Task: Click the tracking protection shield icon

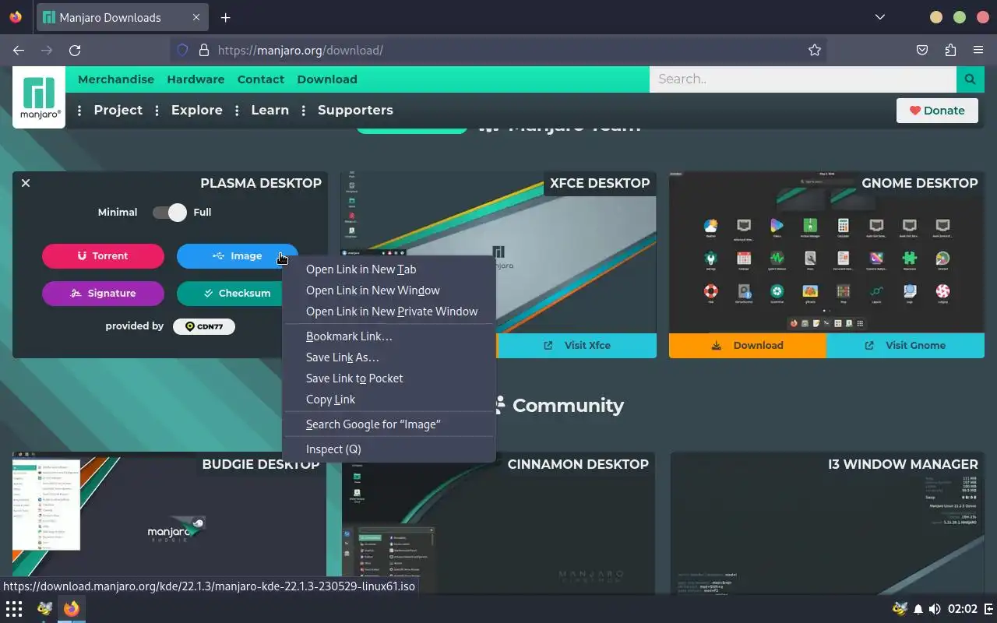Action: point(182,50)
